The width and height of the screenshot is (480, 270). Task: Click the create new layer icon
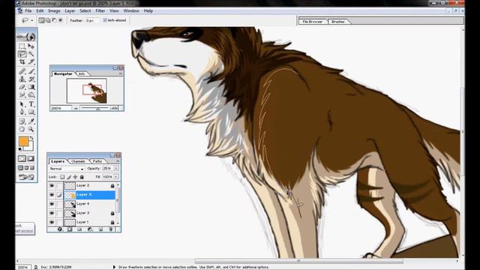100,229
